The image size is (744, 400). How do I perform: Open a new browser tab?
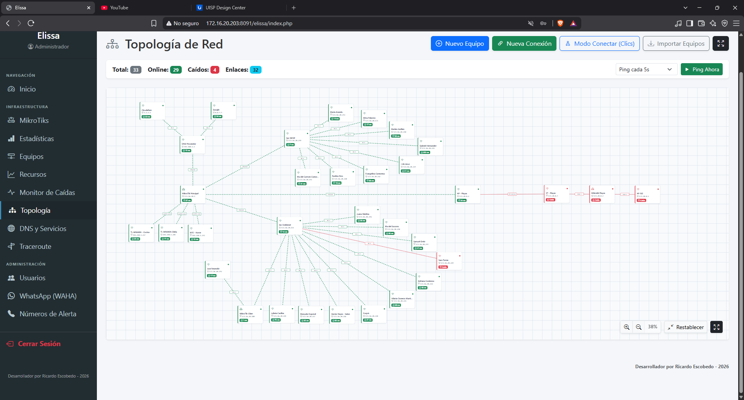click(294, 8)
